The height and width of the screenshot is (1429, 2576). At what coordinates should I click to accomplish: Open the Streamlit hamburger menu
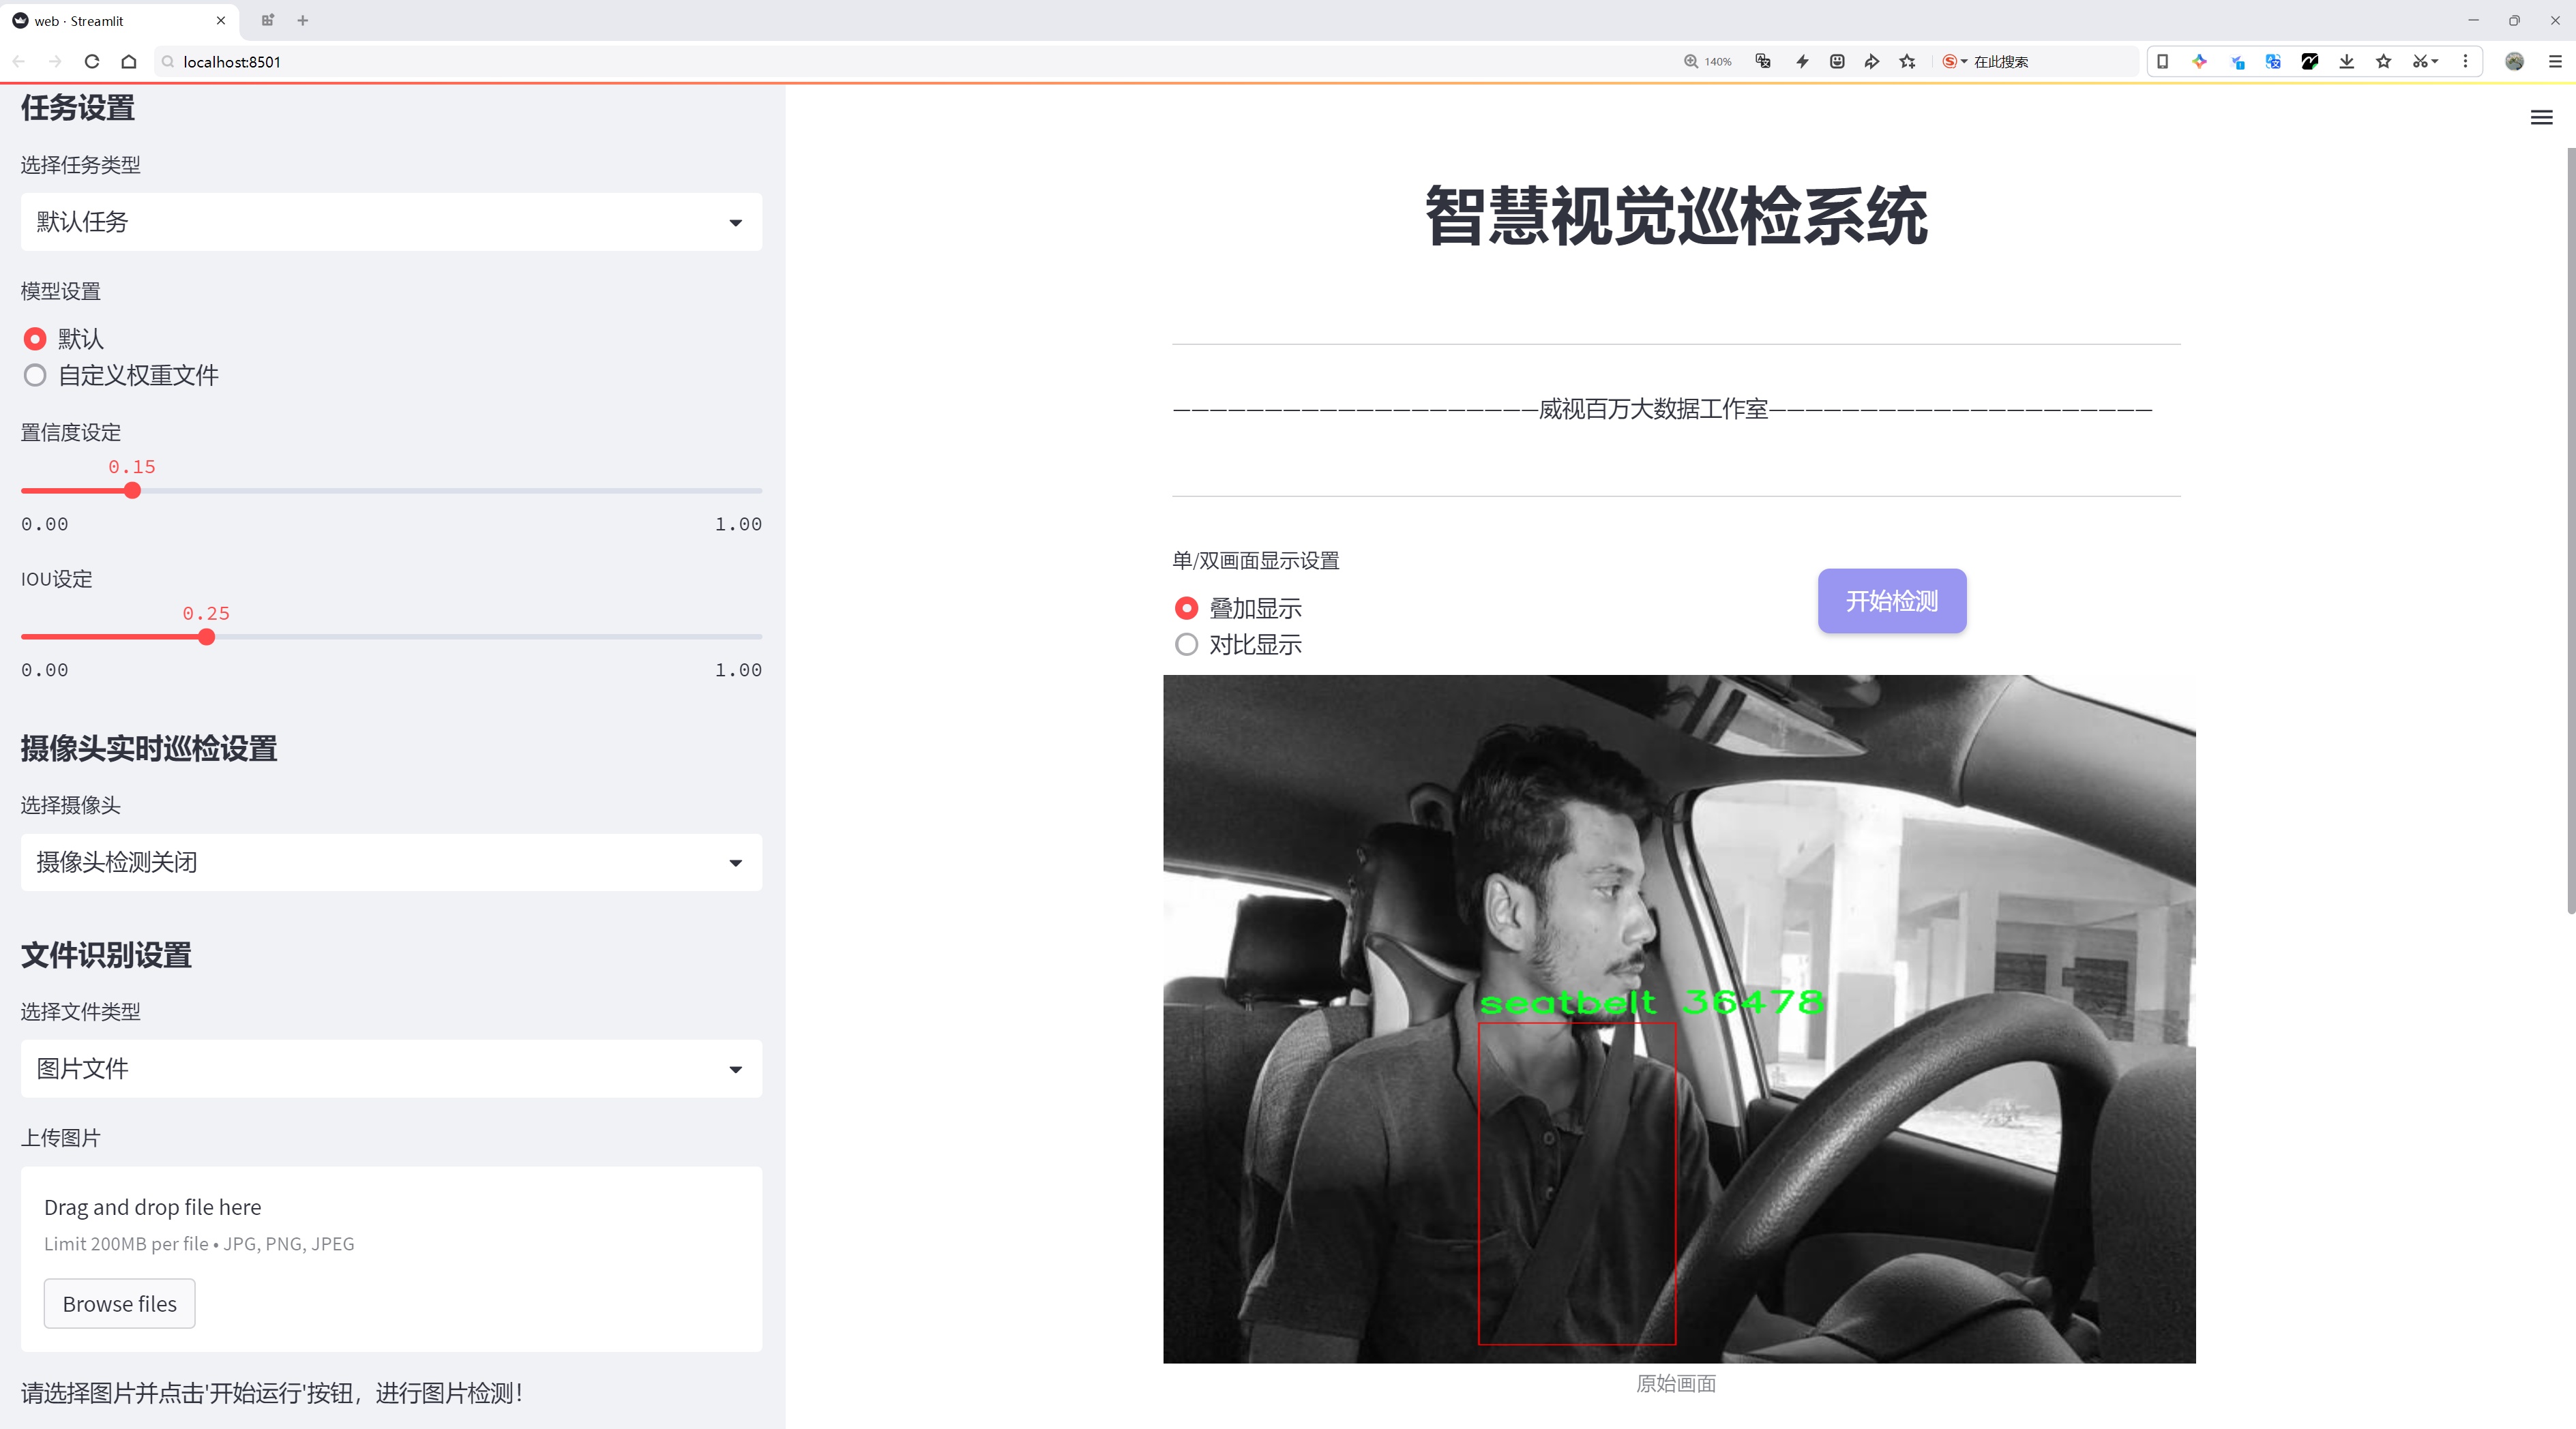click(2541, 118)
